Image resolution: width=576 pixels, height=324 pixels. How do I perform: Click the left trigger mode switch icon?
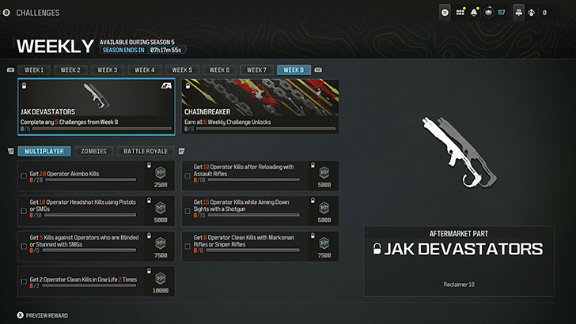(10, 151)
